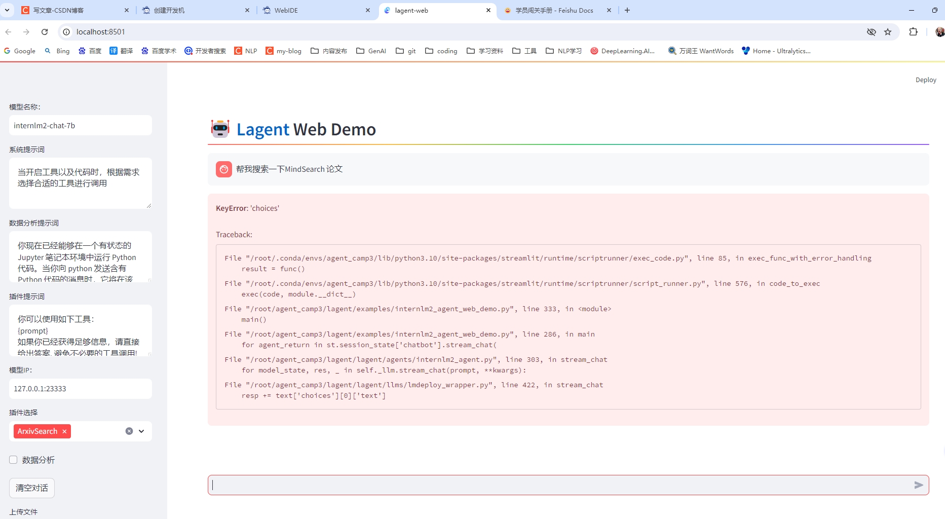
Task: Open the 内容发布 bookmark folder
Action: pyautogui.click(x=329, y=51)
